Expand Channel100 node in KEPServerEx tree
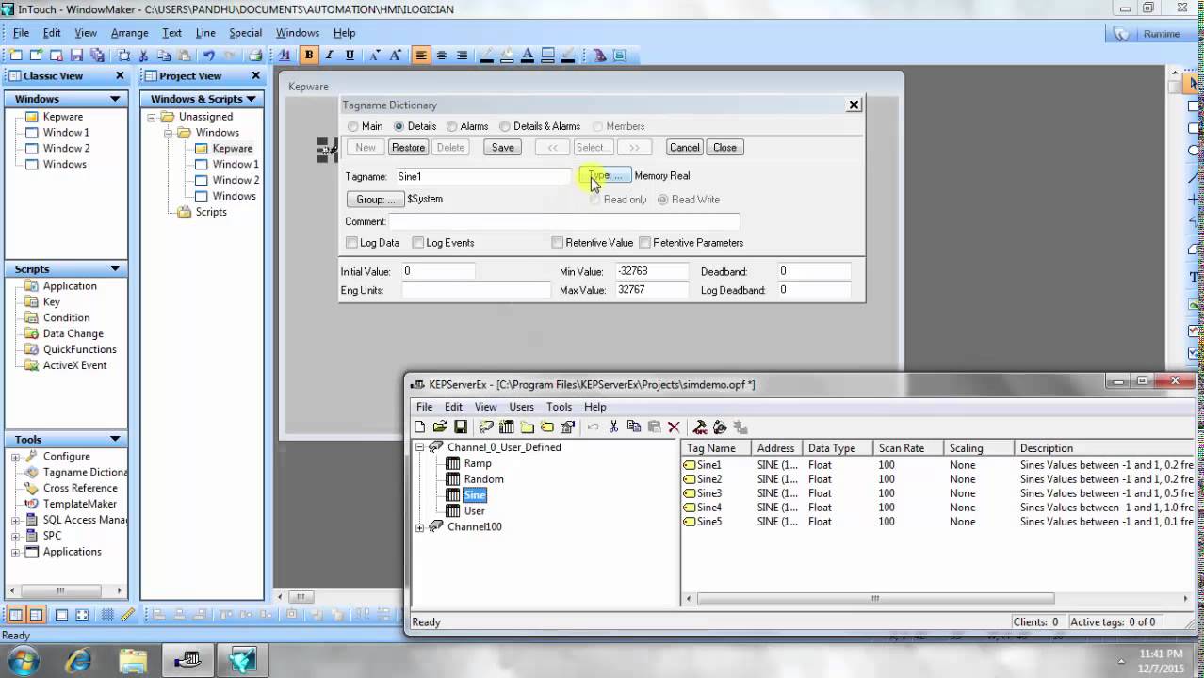The image size is (1204, 678). (x=420, y=527)
